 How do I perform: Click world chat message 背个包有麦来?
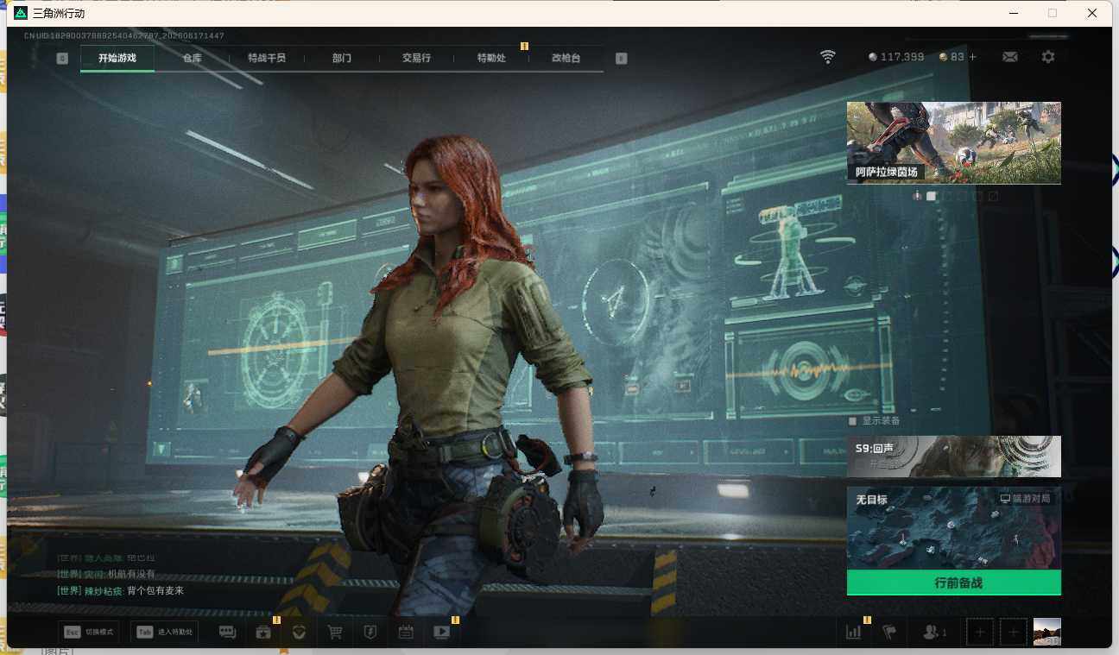(x=155, y=591)
